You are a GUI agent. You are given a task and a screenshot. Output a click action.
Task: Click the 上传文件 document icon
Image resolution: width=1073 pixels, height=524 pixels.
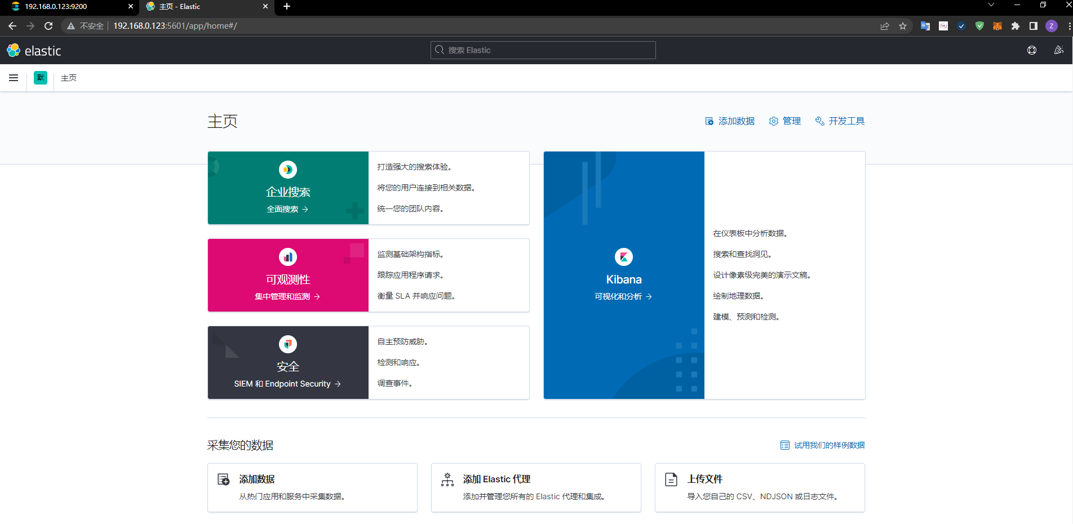(671, 479)
